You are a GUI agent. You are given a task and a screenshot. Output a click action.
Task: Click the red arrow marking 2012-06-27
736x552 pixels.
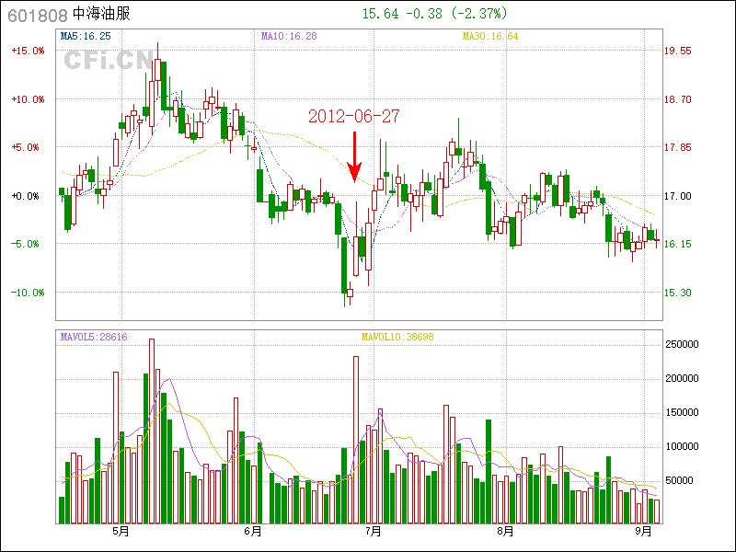point(354,156)
